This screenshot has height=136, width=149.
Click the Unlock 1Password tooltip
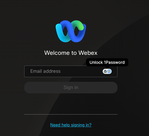107,62
